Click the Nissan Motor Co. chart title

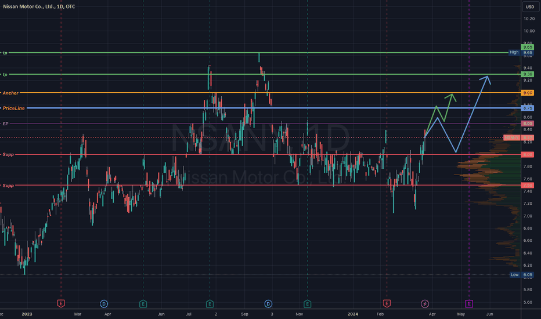coord(39,6)
